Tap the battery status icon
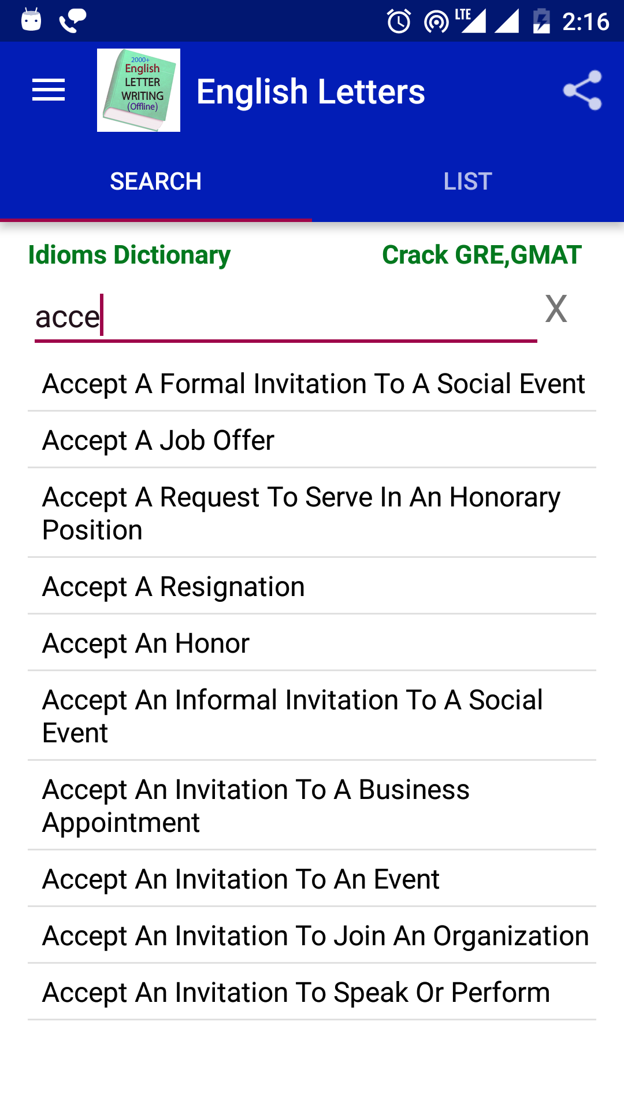Screen dimensions: 624x1110 (541, 22)
